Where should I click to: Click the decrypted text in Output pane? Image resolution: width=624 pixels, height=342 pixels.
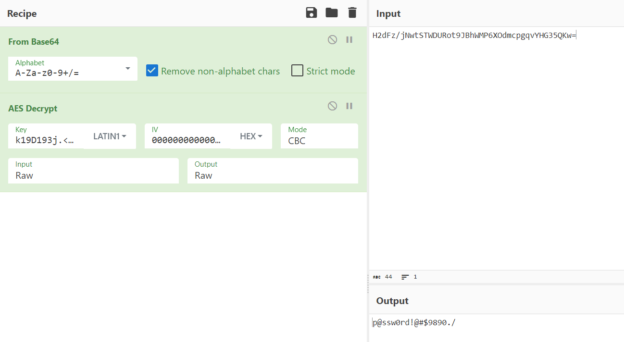coord(414,322)
